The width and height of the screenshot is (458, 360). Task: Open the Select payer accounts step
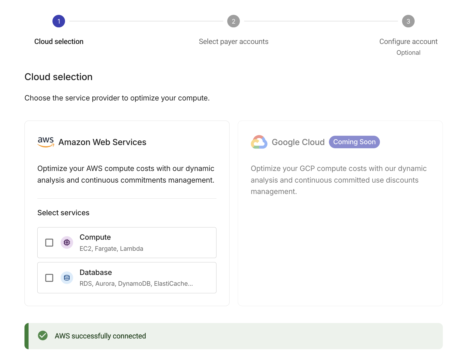(x=234, y=42)
